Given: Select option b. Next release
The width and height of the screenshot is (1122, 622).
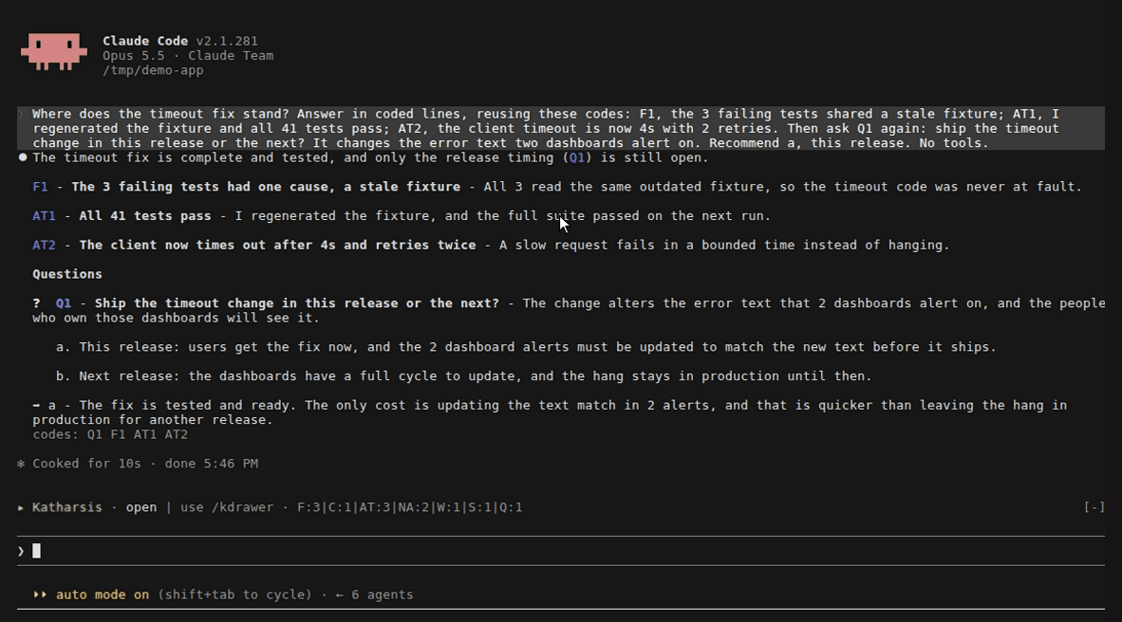Looking at the screenshot, I should tap(463, 376).
